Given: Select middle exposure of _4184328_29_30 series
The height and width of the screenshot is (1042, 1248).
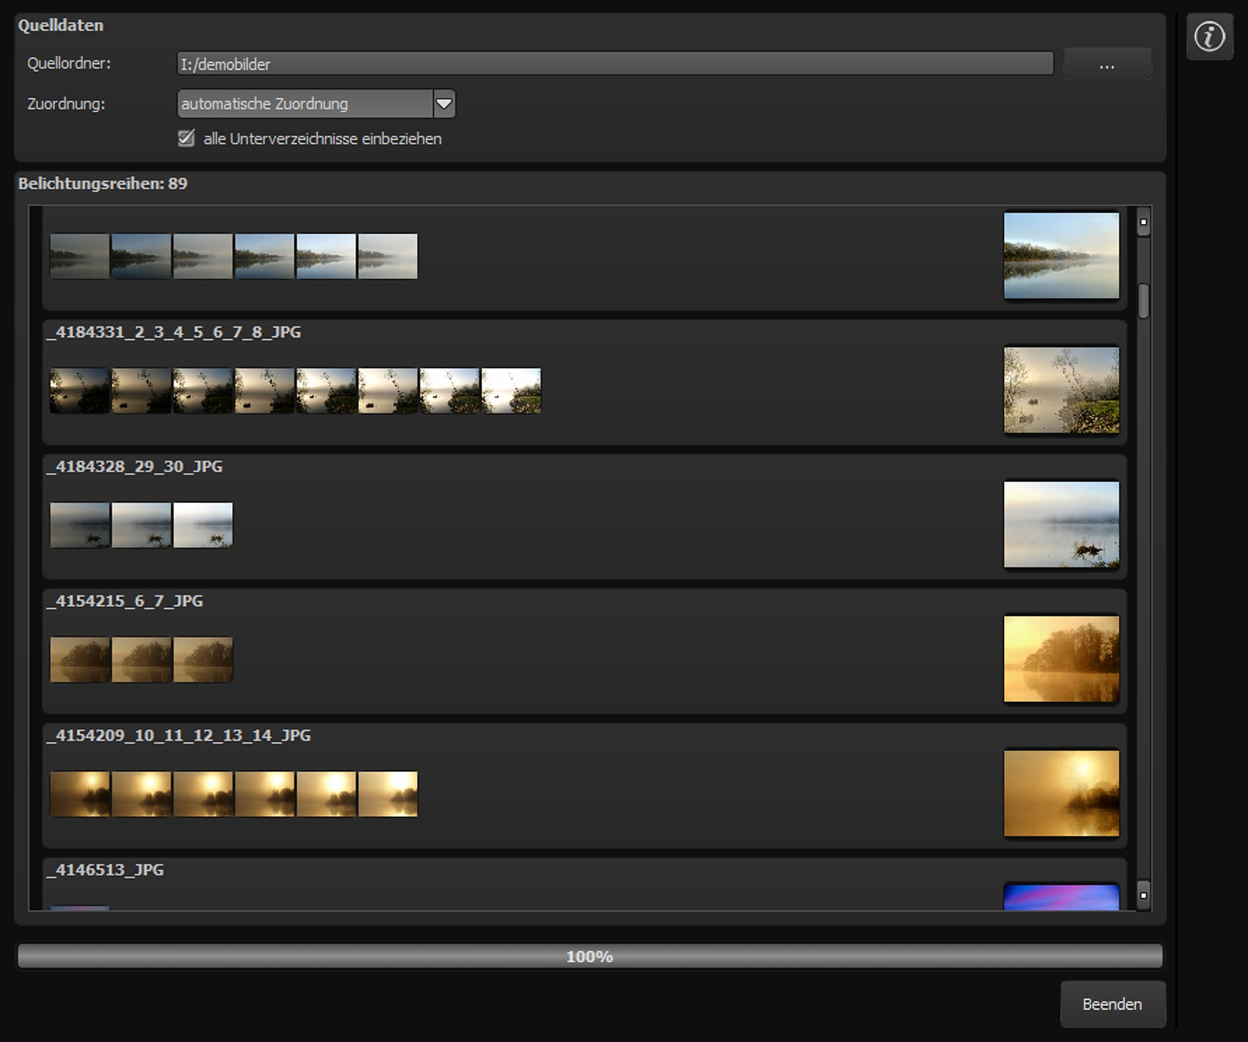Looking at the screenshot, I should coord(141,525).
